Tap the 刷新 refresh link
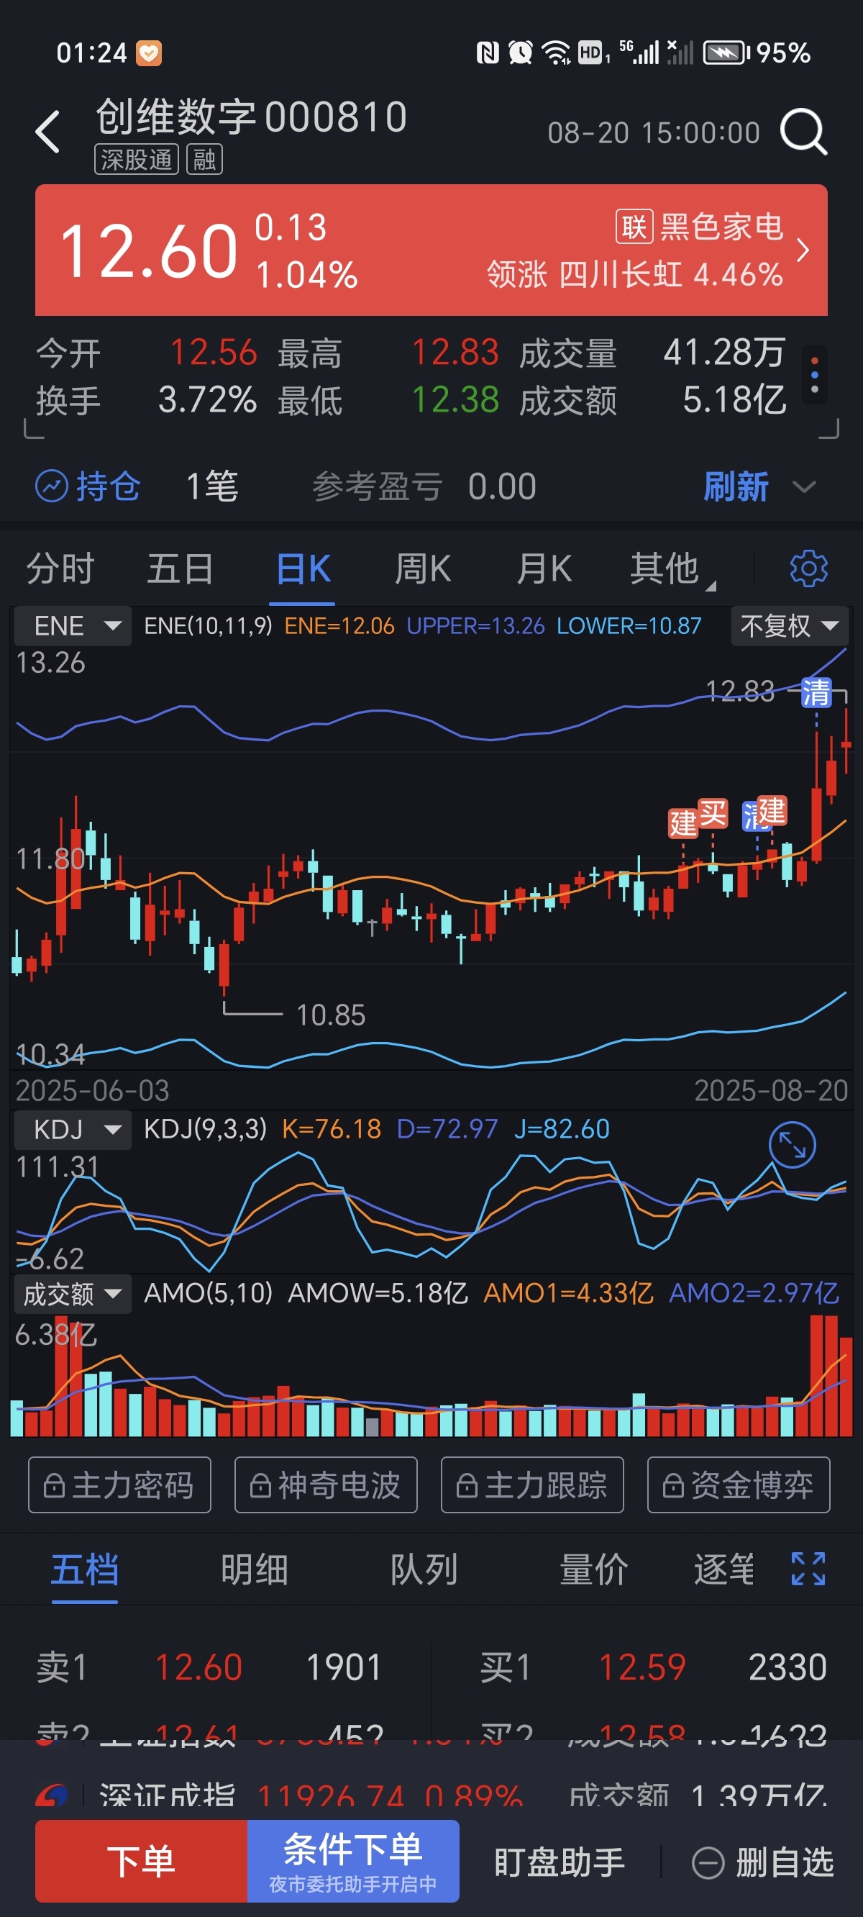 736,486
